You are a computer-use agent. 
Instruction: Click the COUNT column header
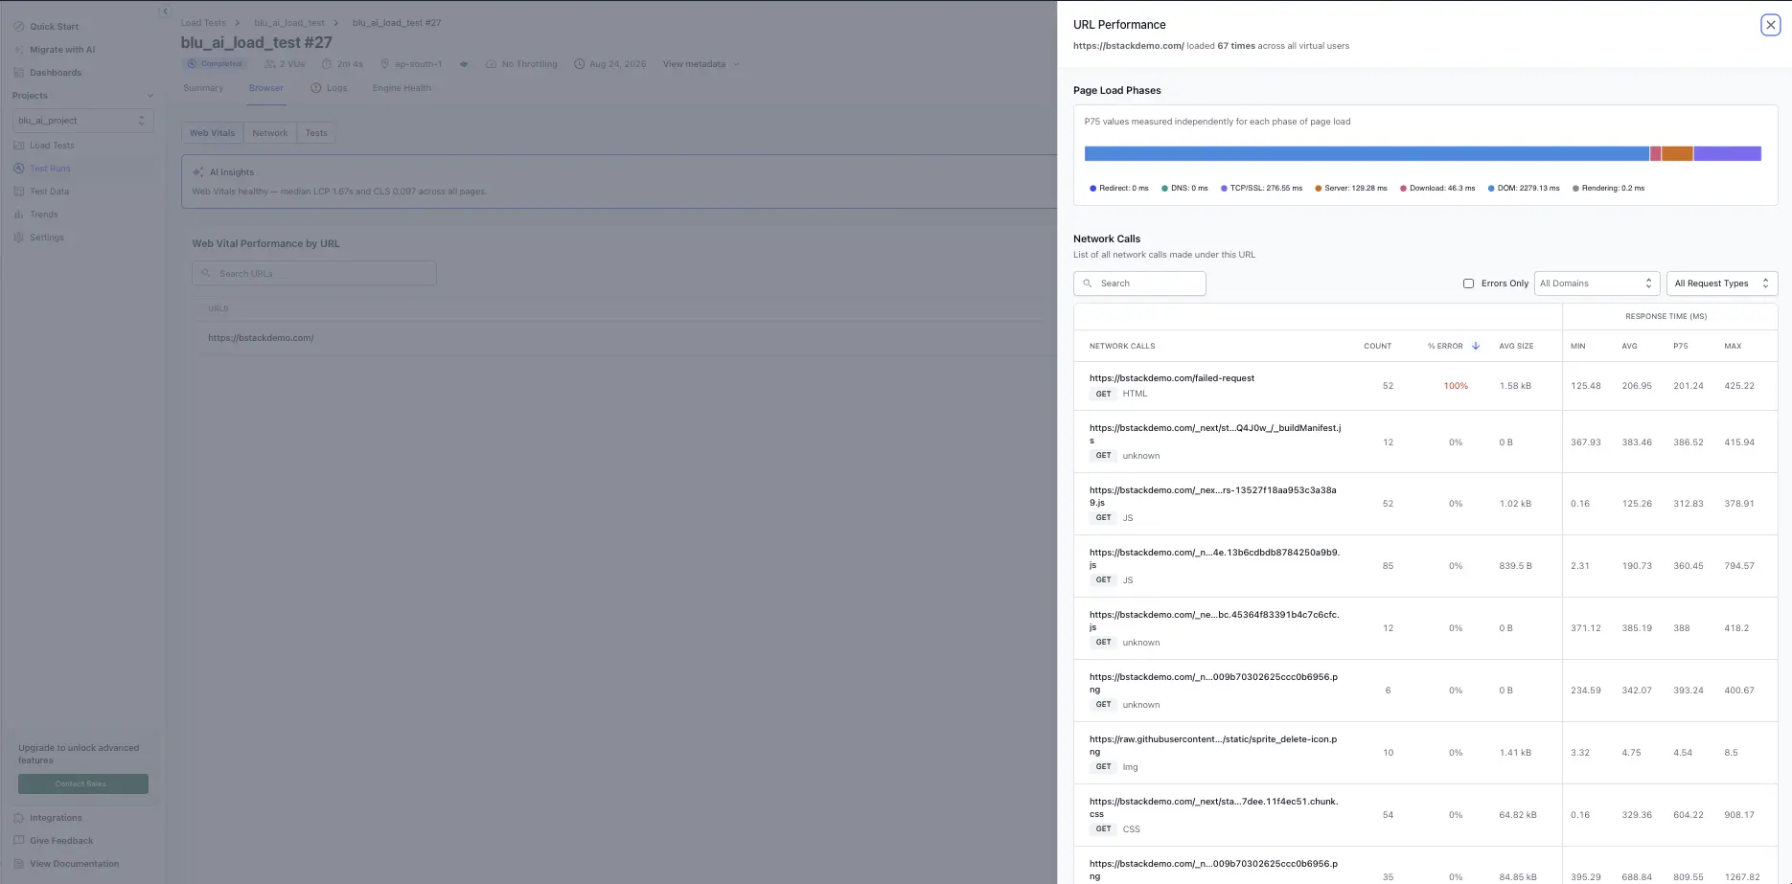click(x=1377, y=346)
